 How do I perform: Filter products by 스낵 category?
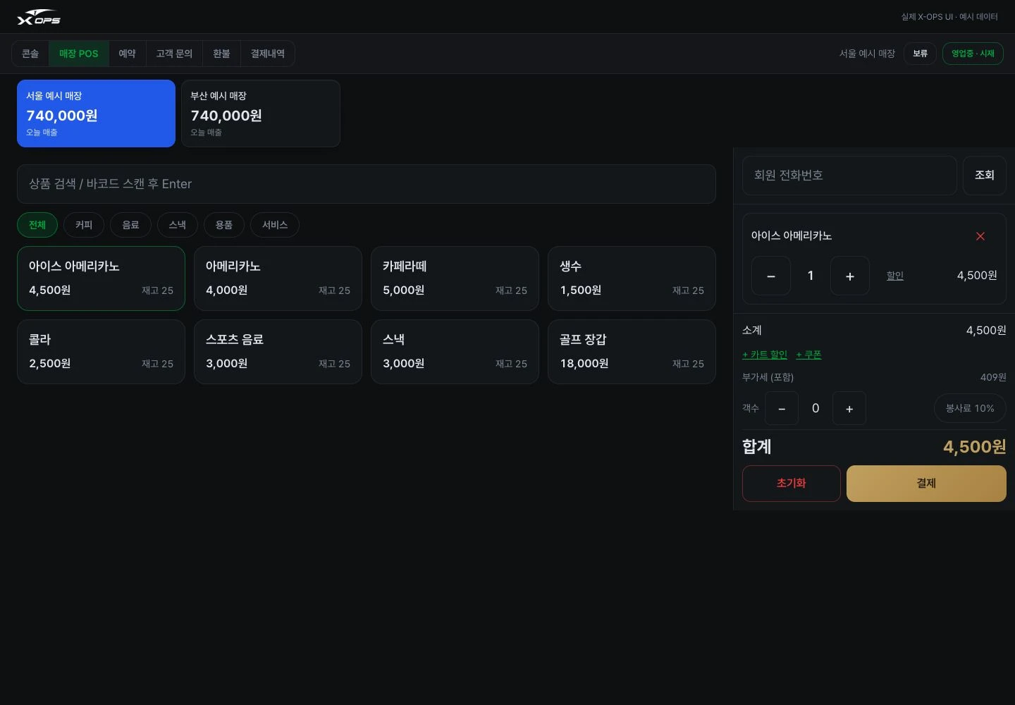[178, 225]
